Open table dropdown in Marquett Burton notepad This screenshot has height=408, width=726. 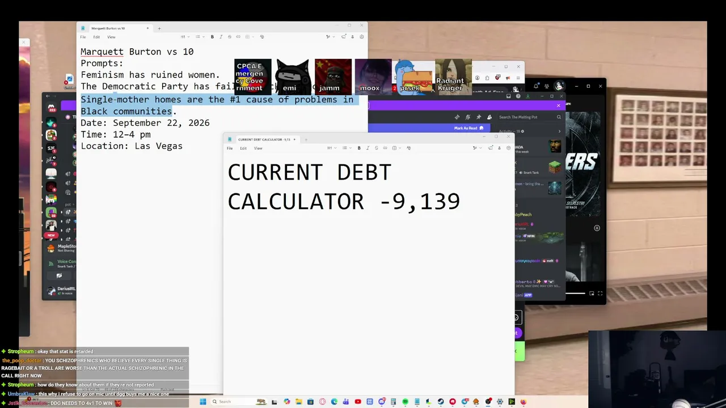click(248, 37)
